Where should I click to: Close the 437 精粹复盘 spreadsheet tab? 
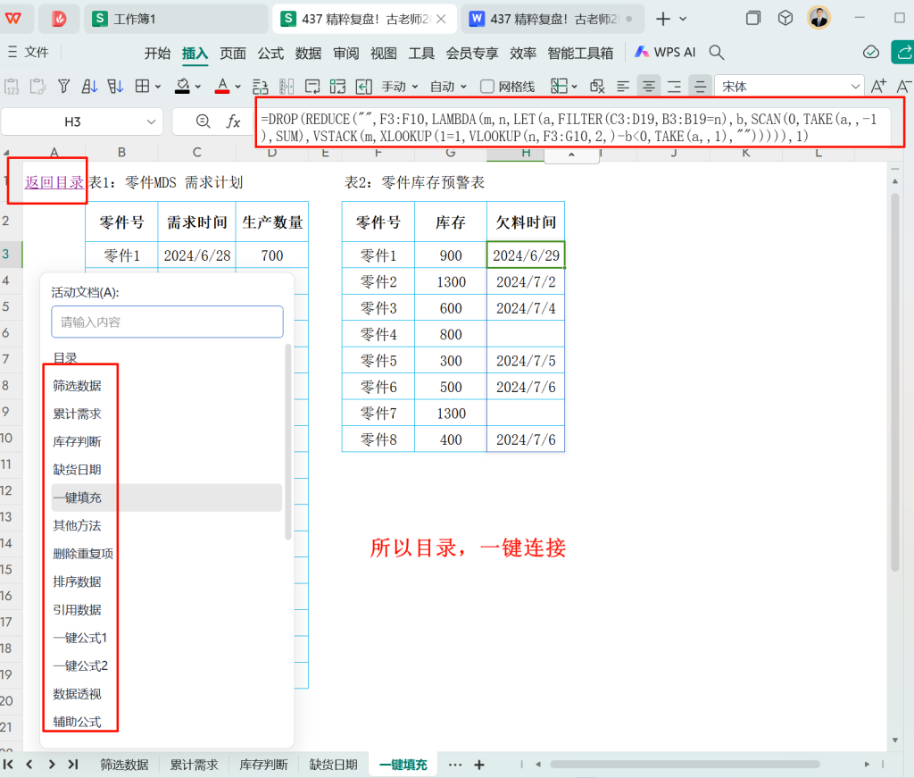click(x=441, y=19)
